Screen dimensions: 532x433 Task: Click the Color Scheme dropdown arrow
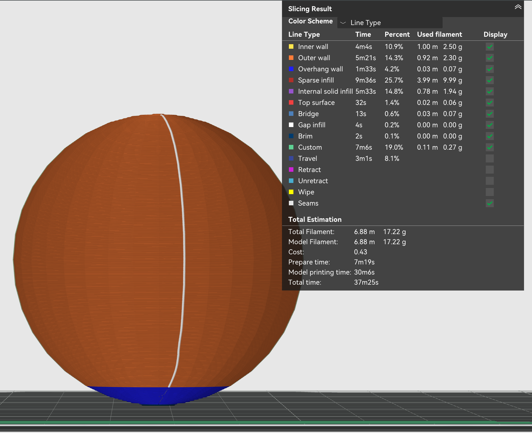pyautogui.click(x=343, y=23)
